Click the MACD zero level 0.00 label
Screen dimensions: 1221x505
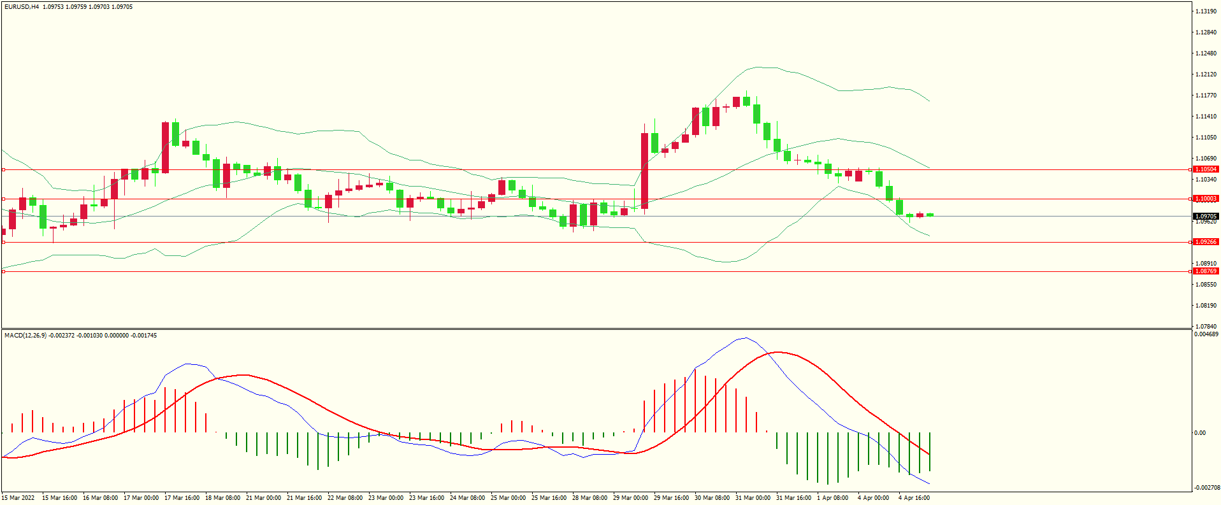coord(1200,433)
